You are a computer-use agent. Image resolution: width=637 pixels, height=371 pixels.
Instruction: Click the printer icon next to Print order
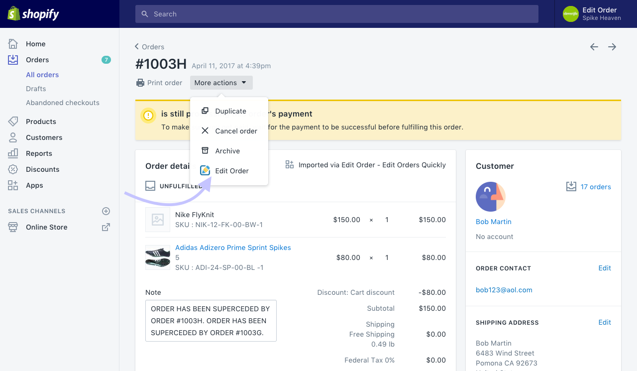pyautogui.click(x=140, y=83)
